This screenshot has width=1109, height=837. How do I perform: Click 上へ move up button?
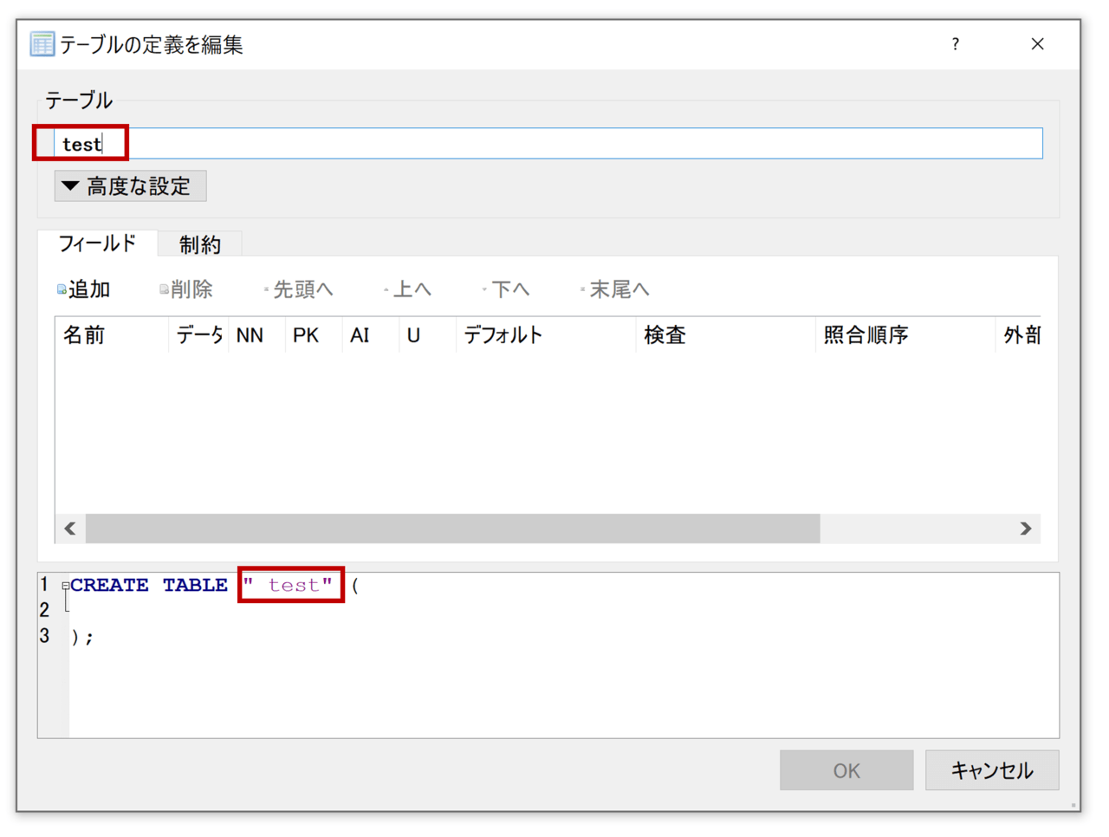(x=407, y=289)
